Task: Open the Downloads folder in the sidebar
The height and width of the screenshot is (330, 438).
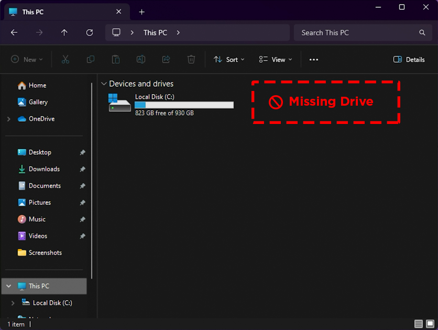Action: coord(44,169)
